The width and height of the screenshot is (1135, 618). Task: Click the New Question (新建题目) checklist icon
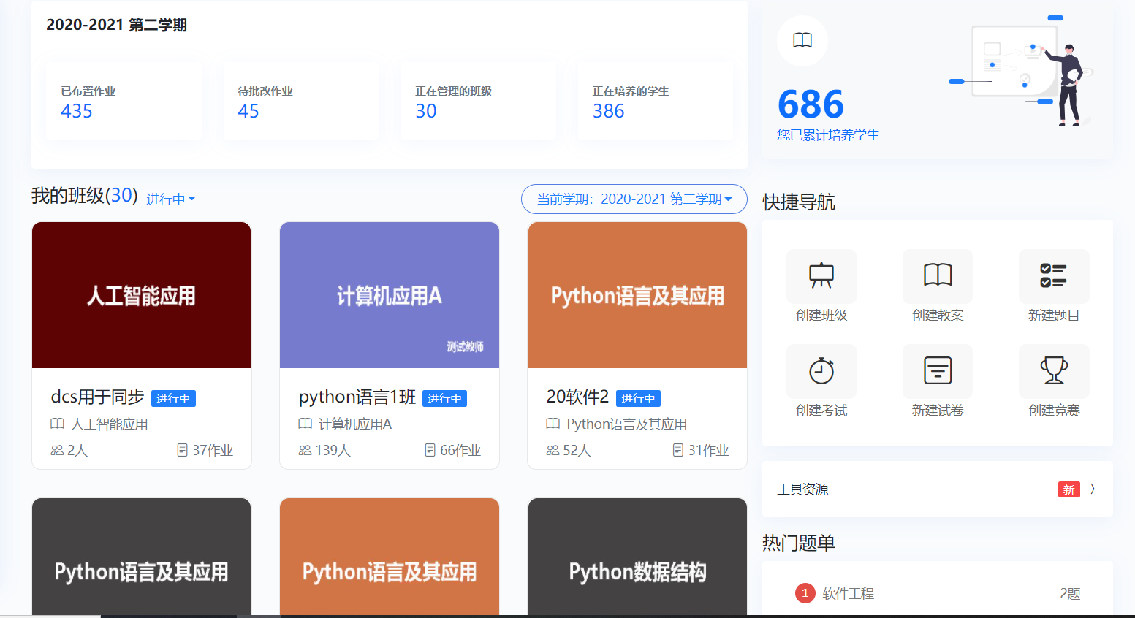(1053, 275)
